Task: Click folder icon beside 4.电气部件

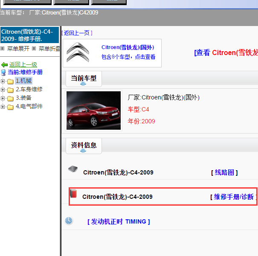Action: click(x=10, y=107)
